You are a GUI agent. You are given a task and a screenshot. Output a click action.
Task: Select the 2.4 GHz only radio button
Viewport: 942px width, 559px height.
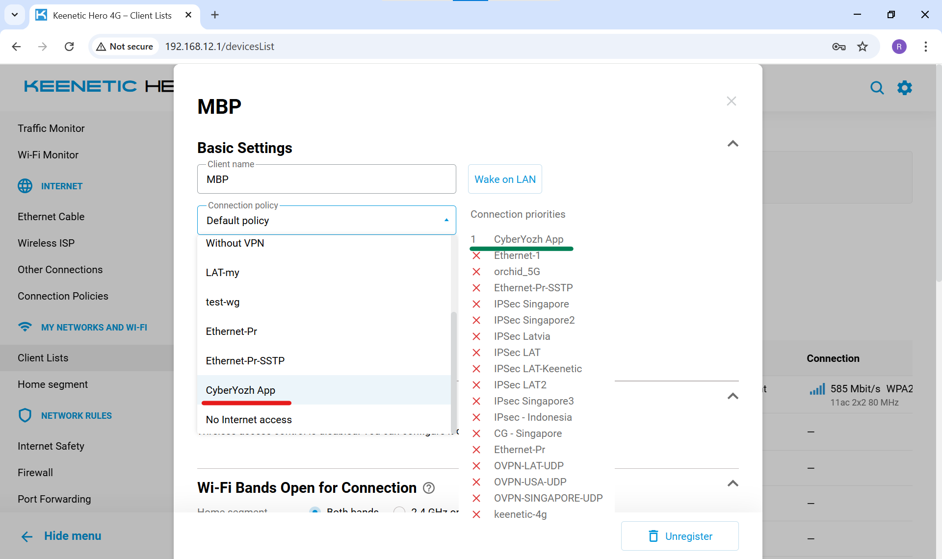pyautogui.click(x=399, y=510)
